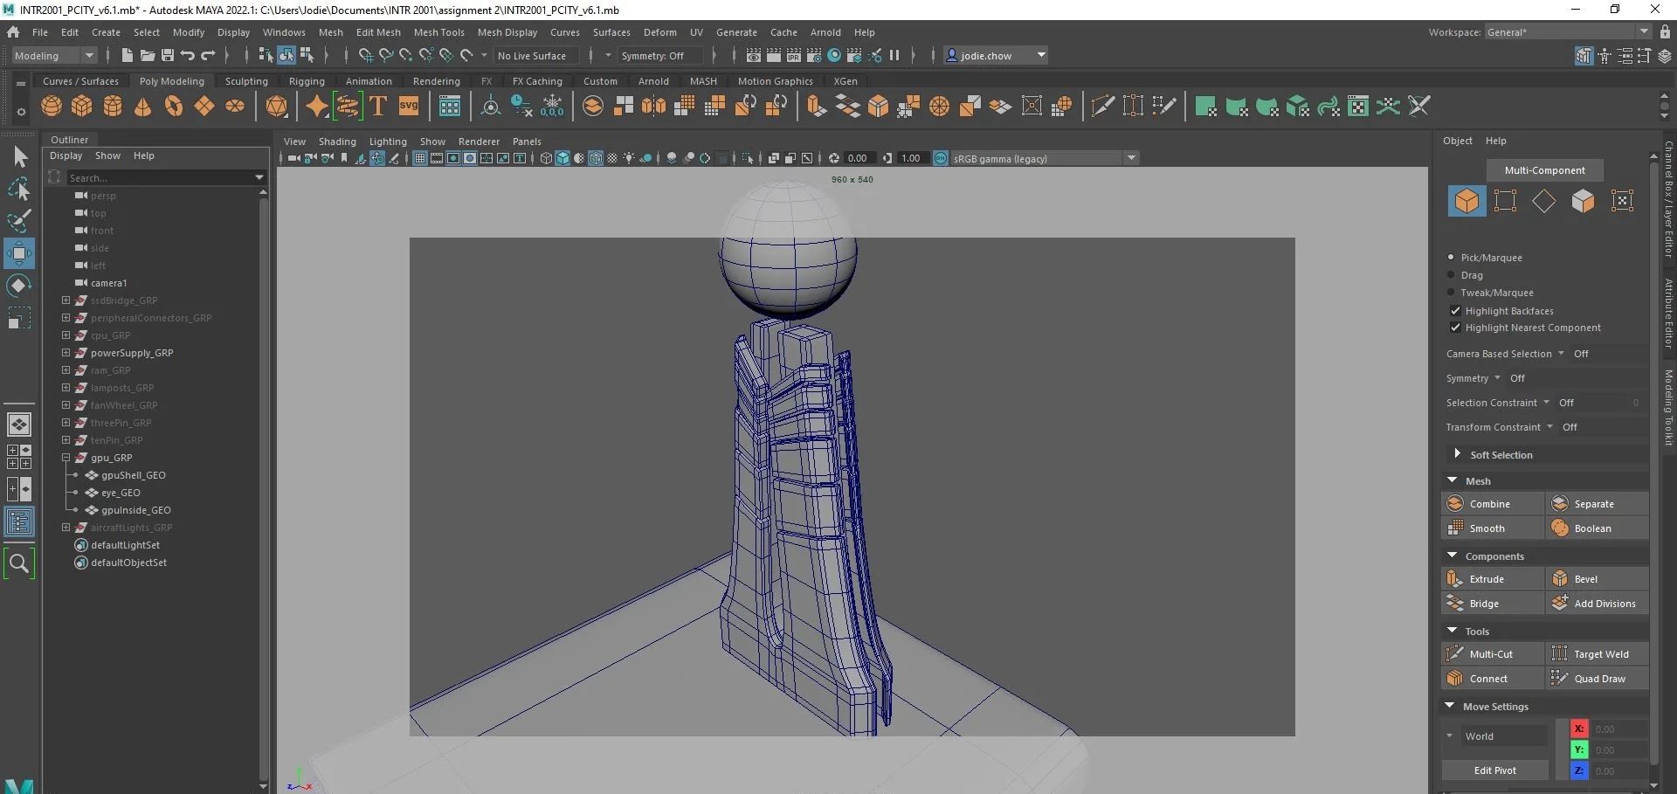This screenshot has width=1677, height=794.
Task: Toggle Highlight Nearest Component checkbox
Action: click(x=1455, y=328)
